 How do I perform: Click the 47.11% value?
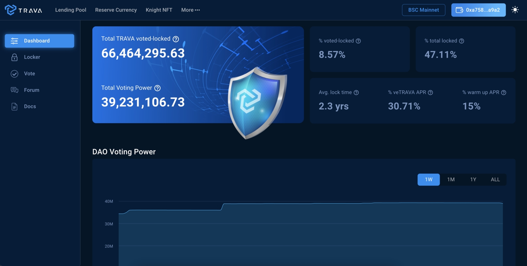coord(440,54)
